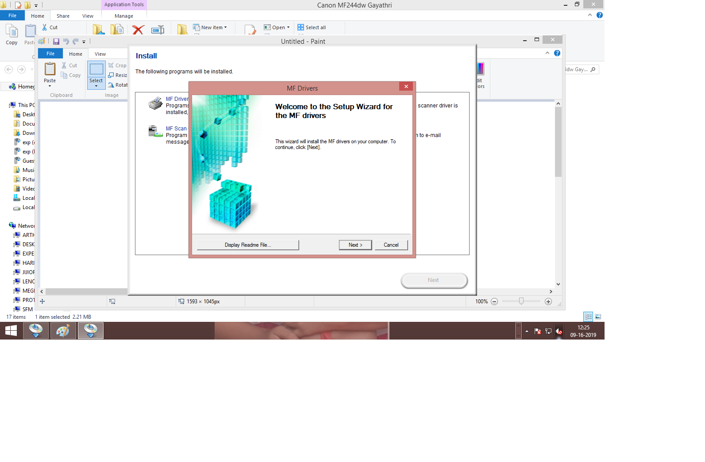Click the Explorer help question mark icon

point(600,15)
